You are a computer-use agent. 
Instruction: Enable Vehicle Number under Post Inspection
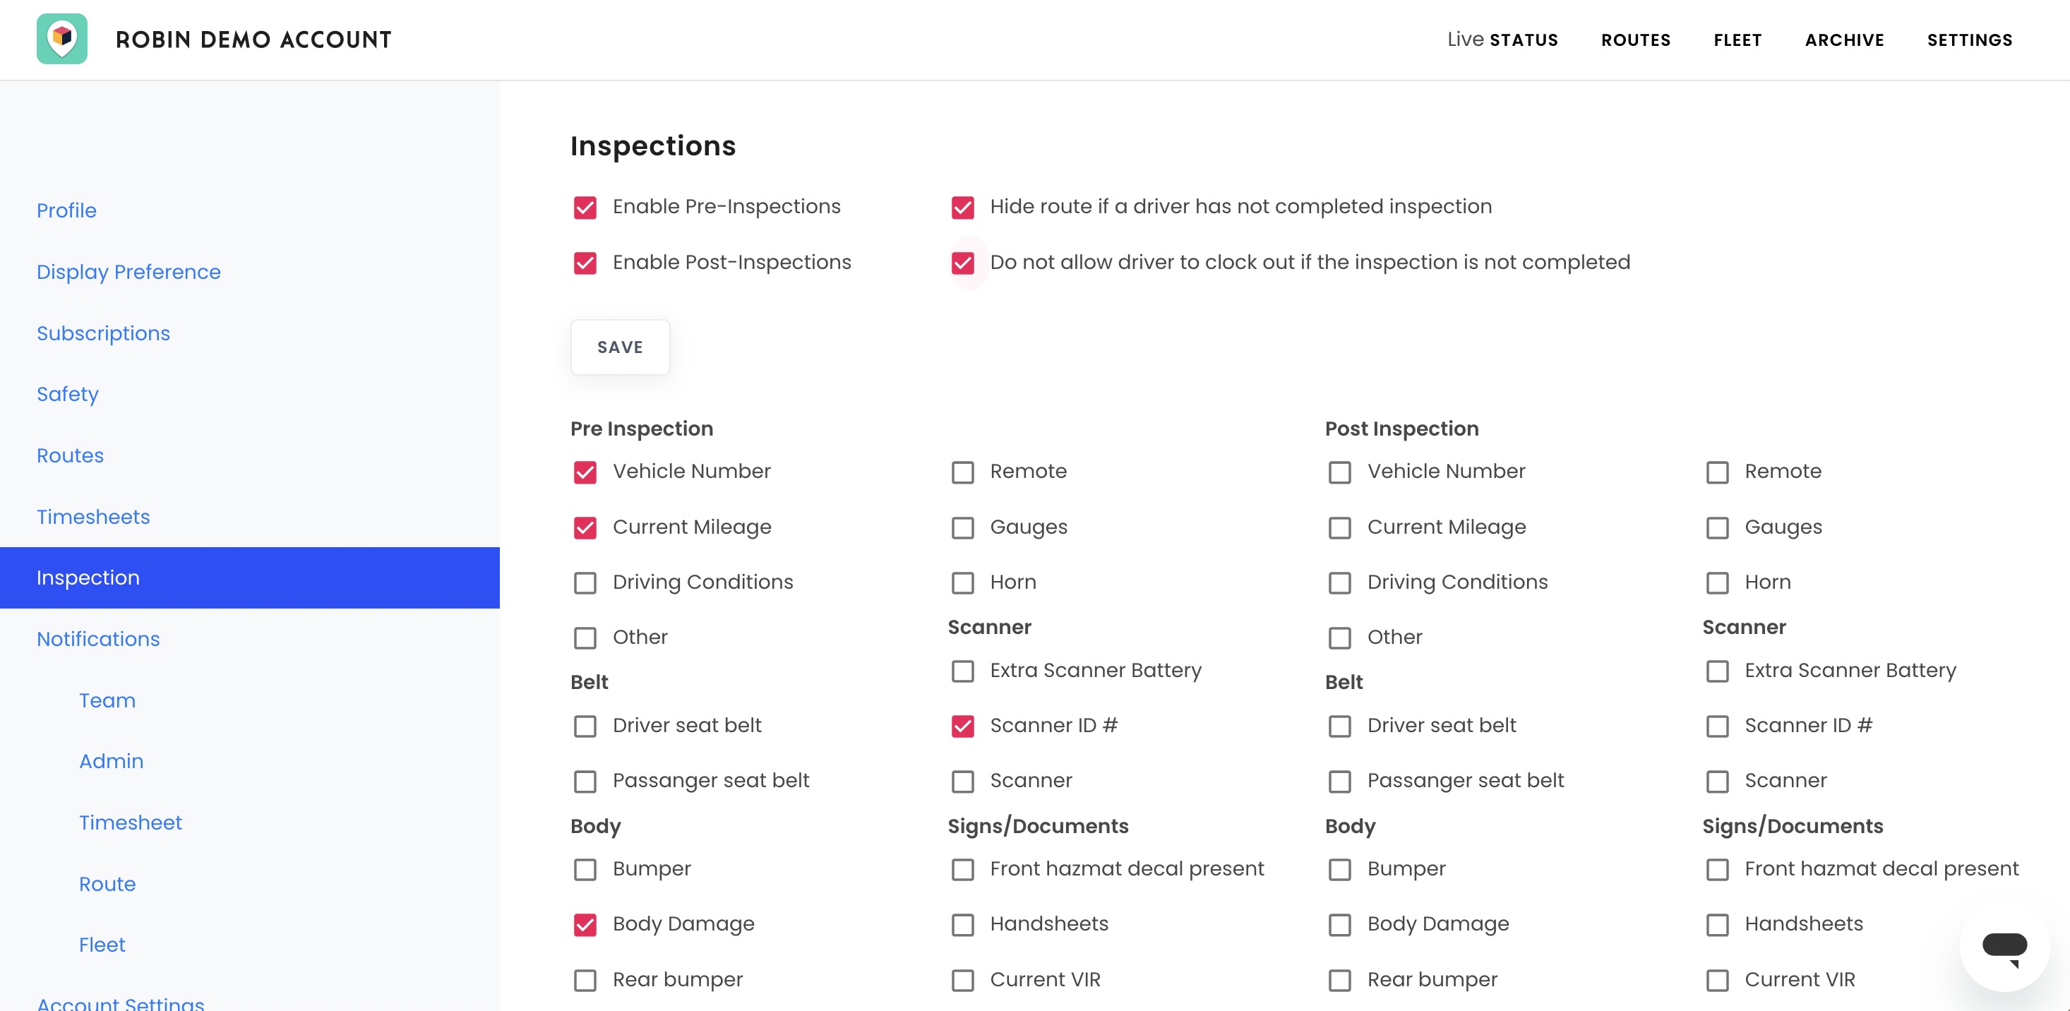tap(1339, 472)
